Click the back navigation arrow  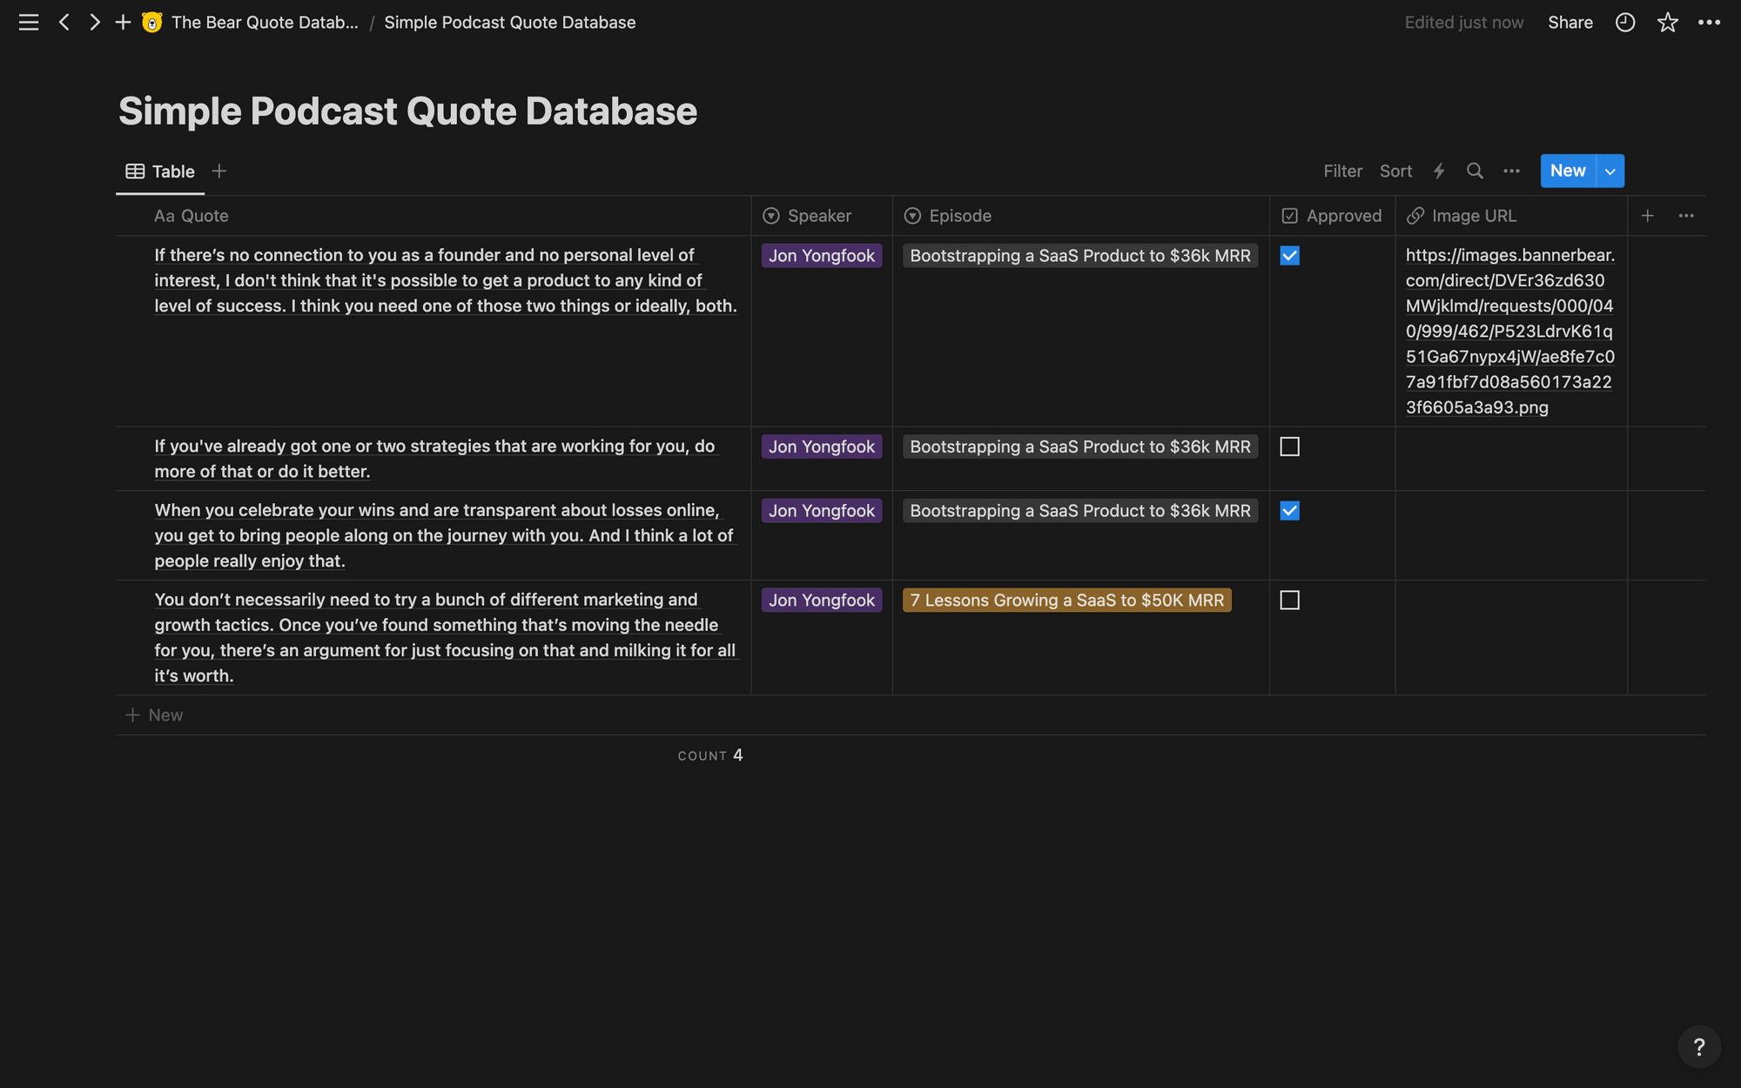click(x=64, y=22)
